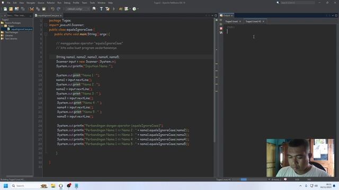Image resolution: width=339 pixels, height=190 pixels.
Task: Select the Output window tab
Action: click(x=226, y=15)
